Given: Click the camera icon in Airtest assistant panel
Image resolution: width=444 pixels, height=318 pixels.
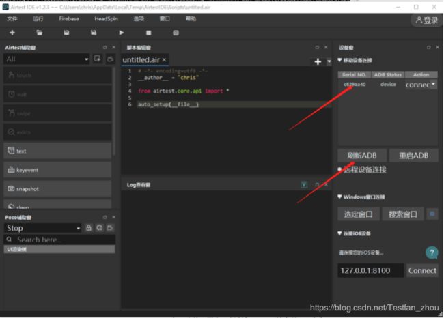Looking at the screenshot, I should 110,59.
